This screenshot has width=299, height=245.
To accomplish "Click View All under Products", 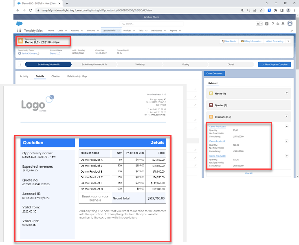I will 248,173.
